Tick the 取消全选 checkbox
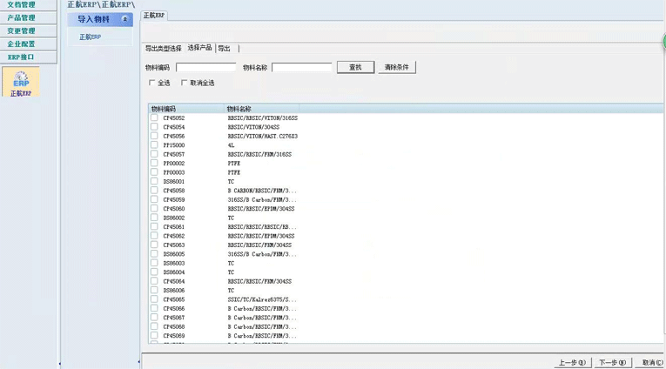The width and height of the screenshot is (666, 369). pyautogui.click(x=184, y=84)
